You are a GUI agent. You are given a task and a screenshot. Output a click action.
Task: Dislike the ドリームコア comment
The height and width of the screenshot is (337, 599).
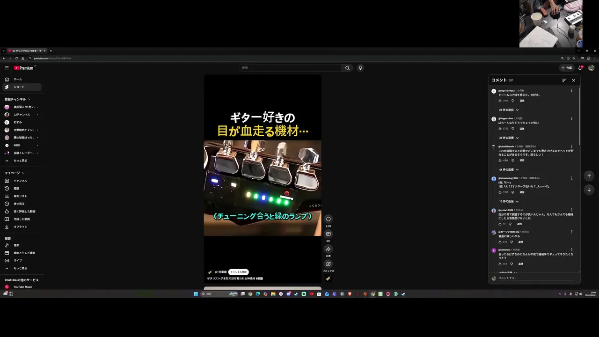[513, 101]
